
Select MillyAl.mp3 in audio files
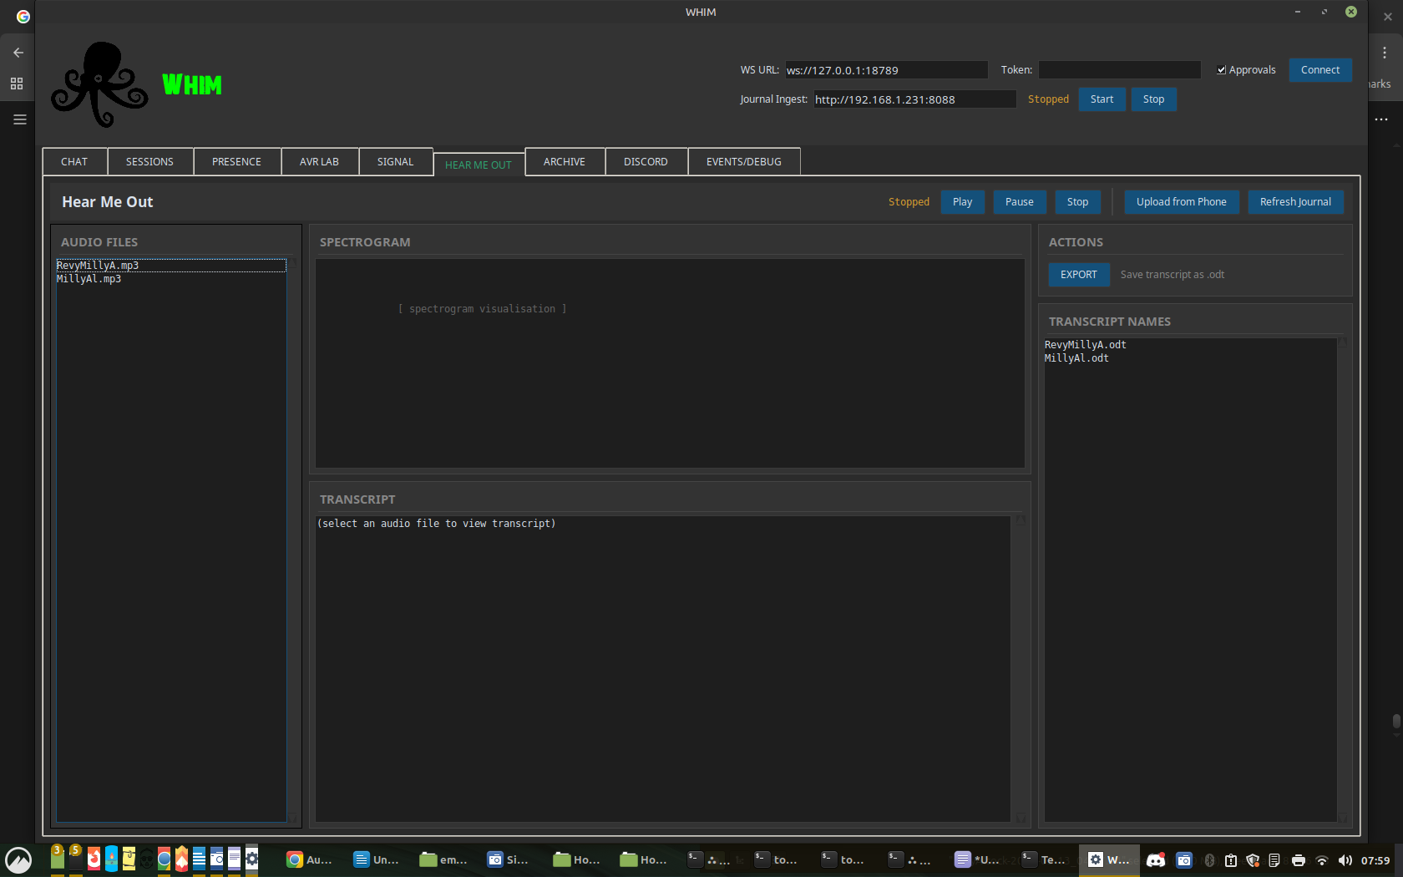coord(171,279)
